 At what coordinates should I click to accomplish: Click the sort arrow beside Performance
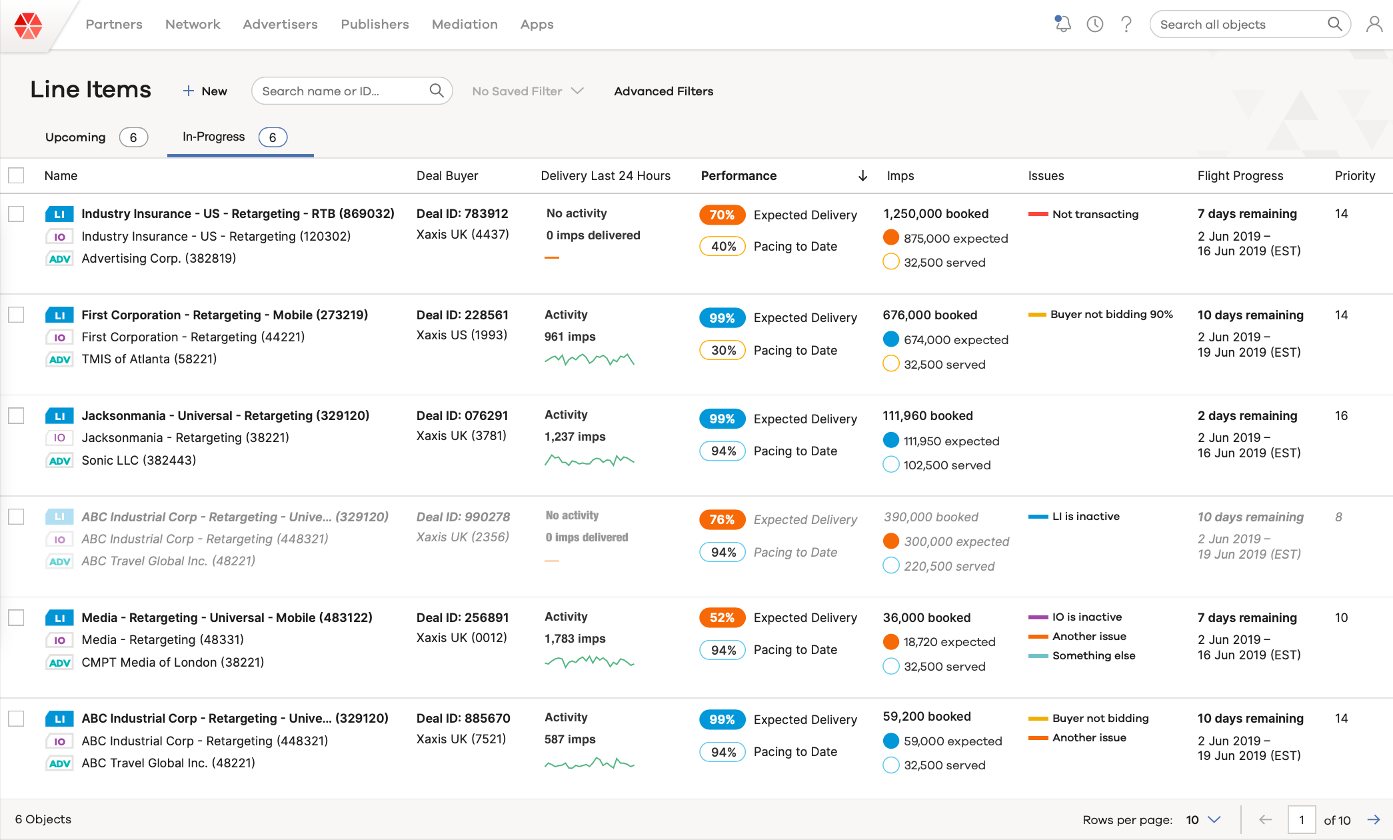pyautogui.click(x=862, y=175)
